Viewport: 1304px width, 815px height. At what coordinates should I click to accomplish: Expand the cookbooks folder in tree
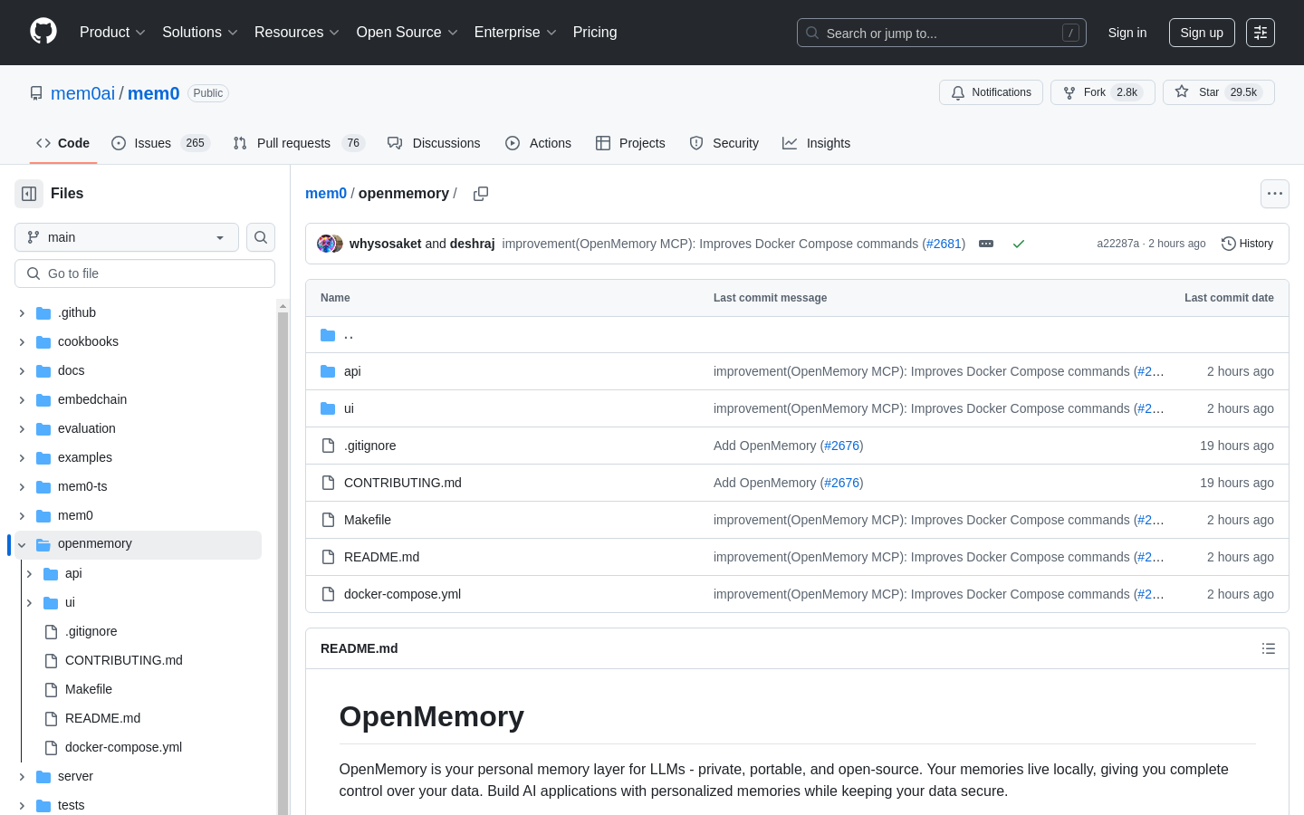click(x=22, y=342)
